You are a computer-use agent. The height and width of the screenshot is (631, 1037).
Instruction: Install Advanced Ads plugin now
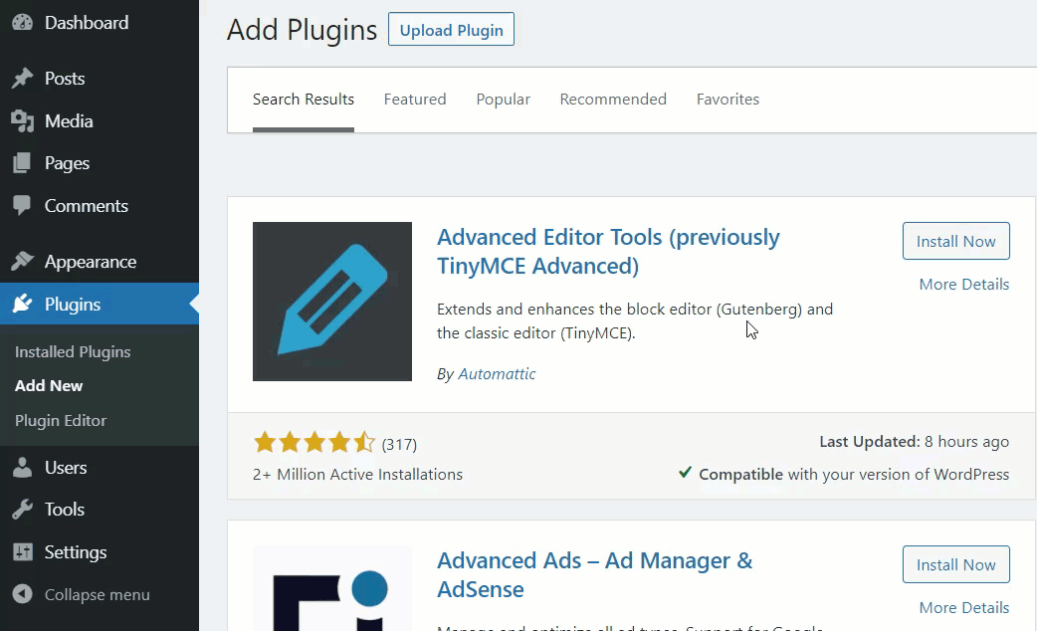point(955,564)
